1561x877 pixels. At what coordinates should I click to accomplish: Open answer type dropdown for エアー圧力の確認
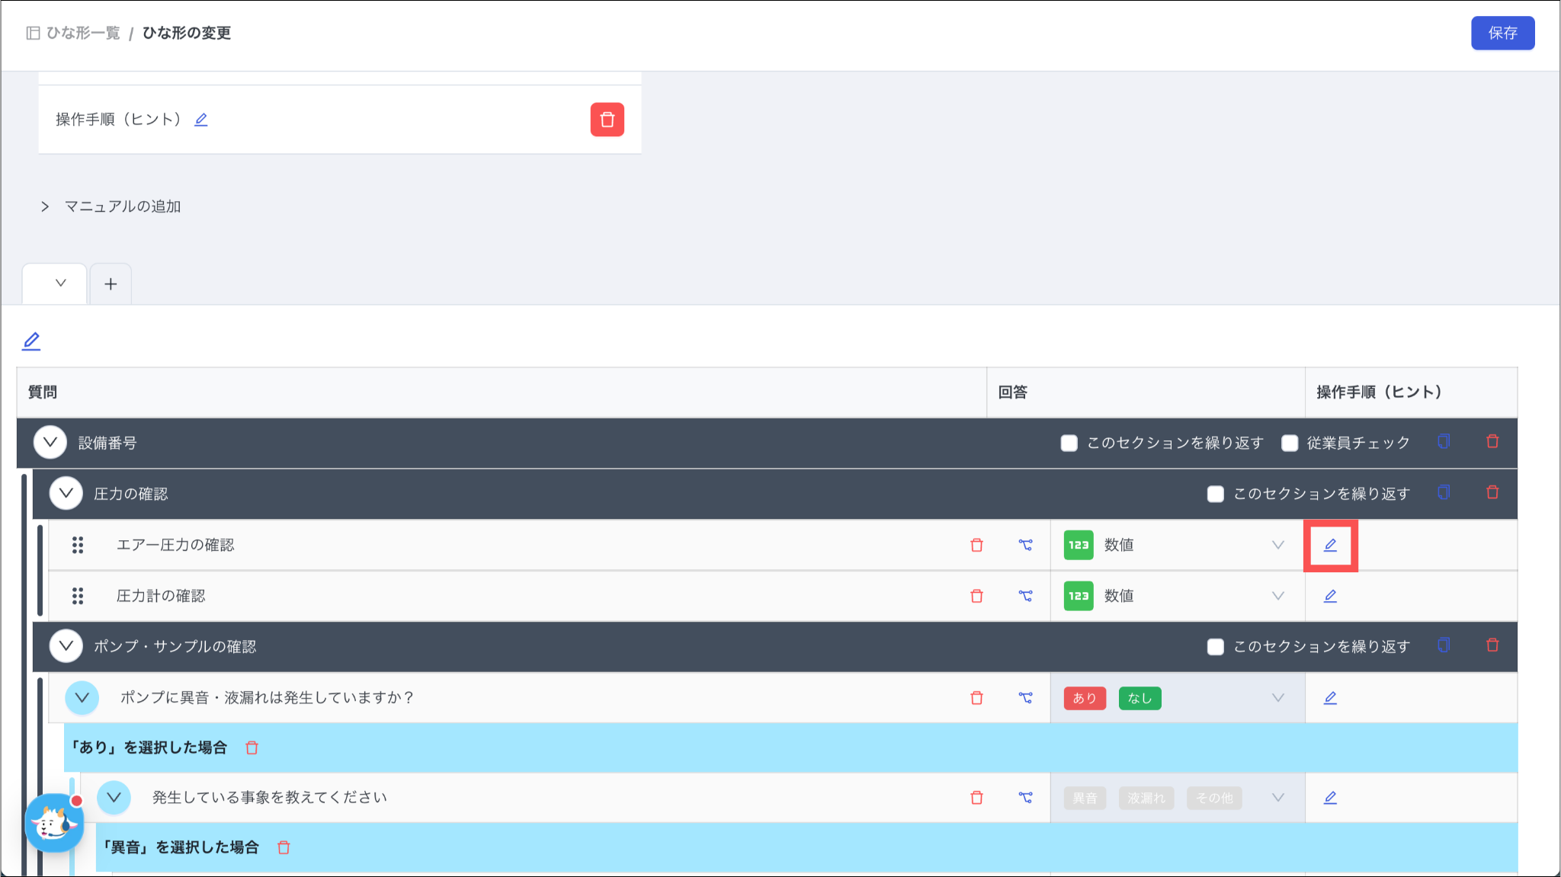[x=1277, y=545]
